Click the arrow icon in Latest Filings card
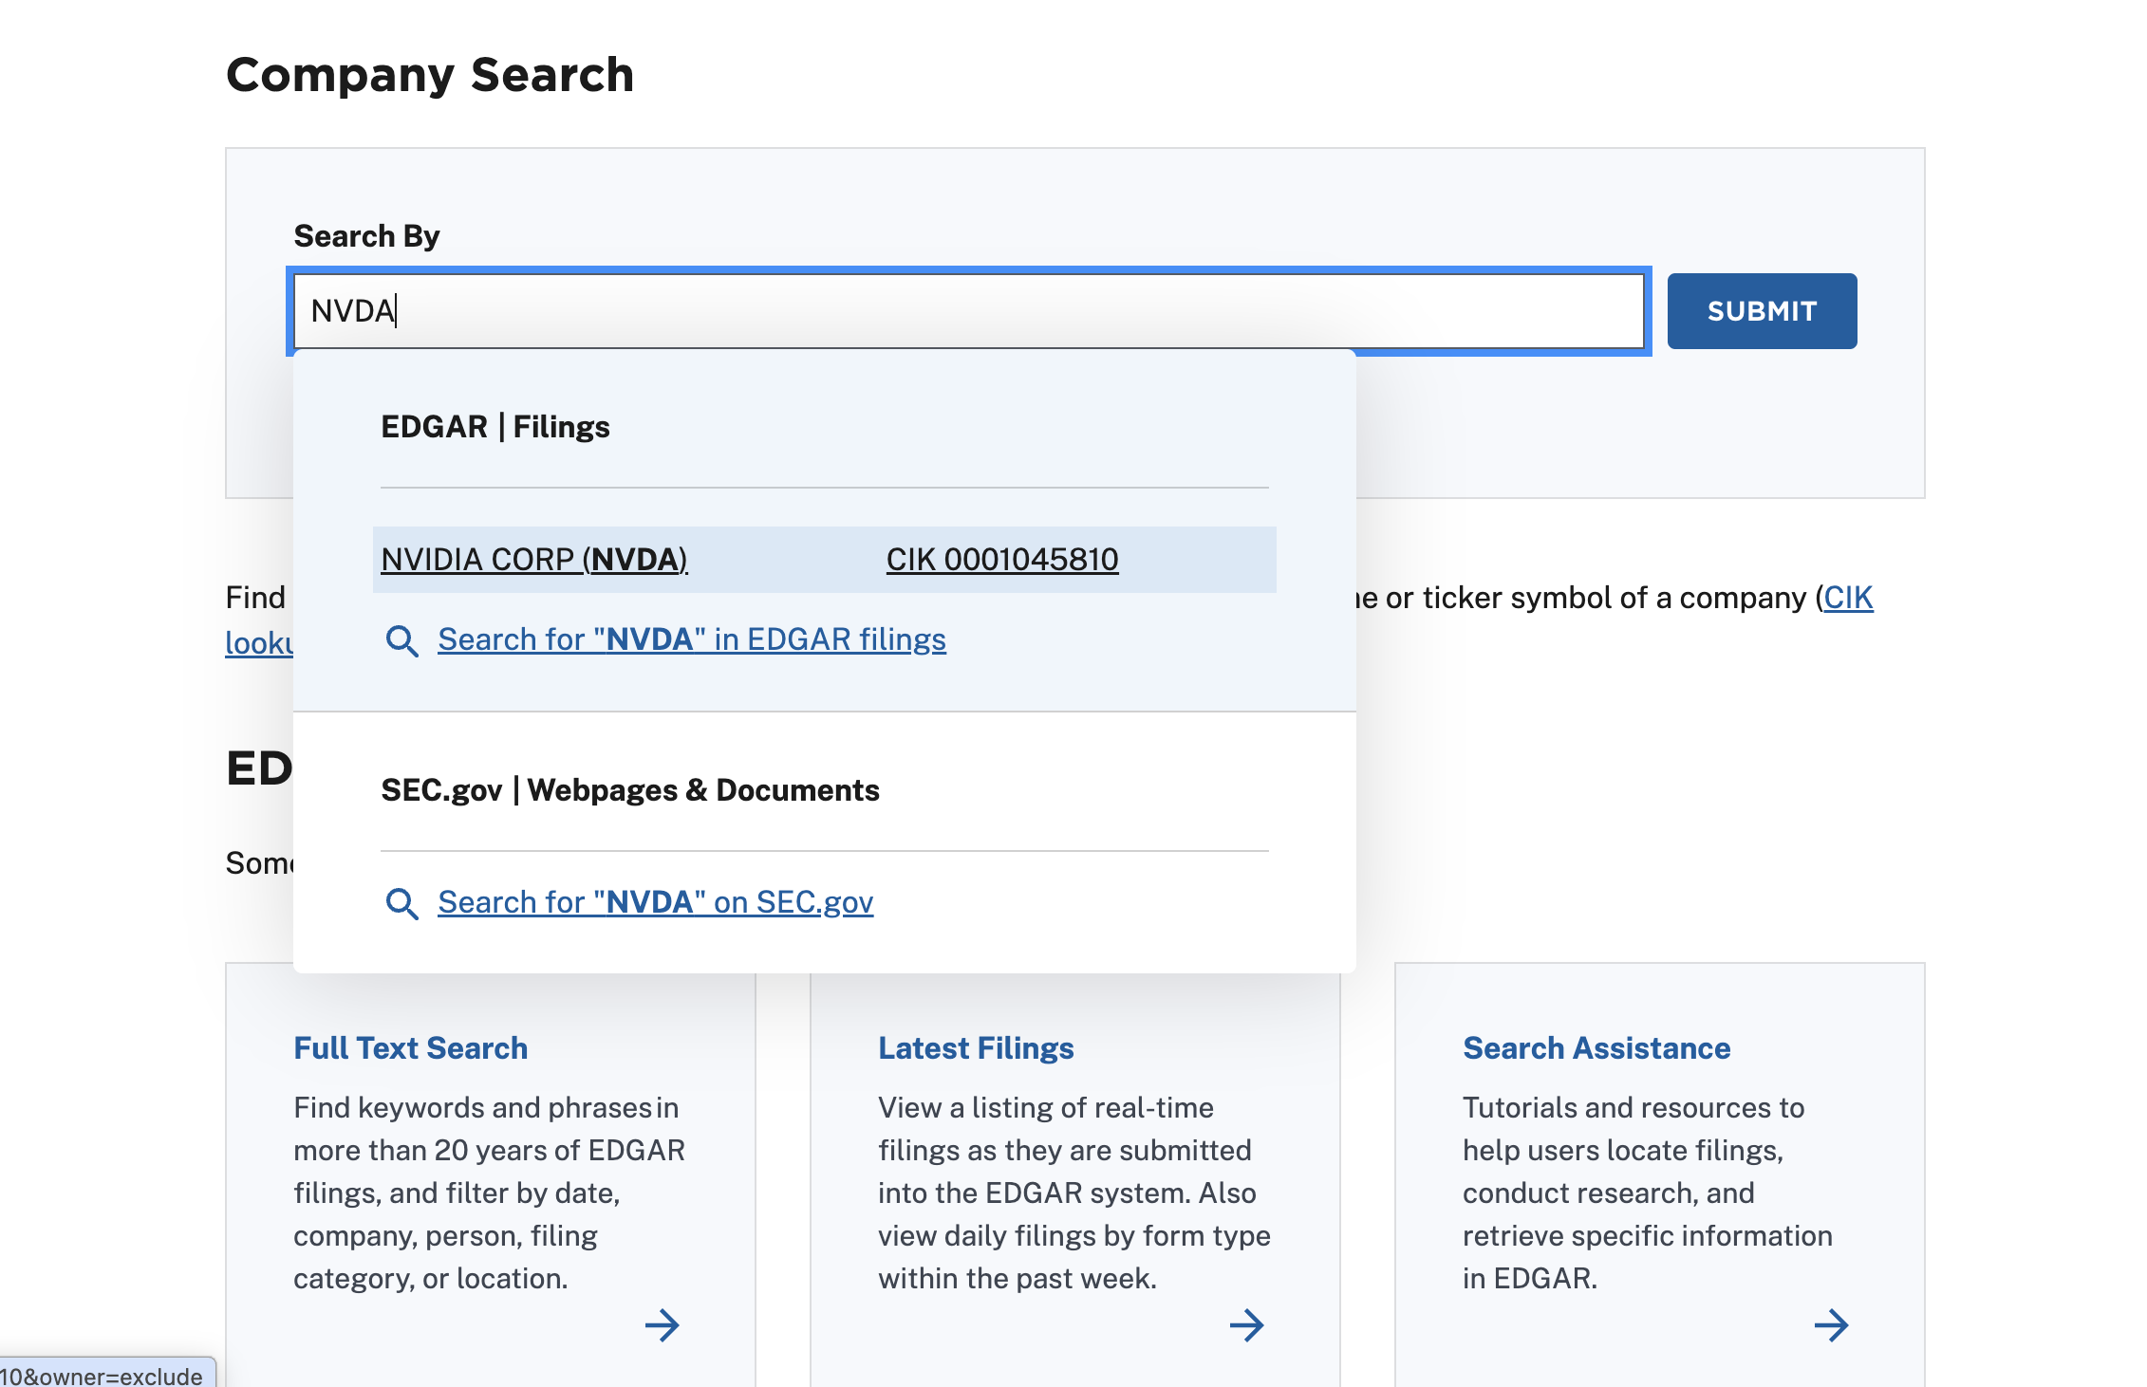Screen dimensions: 2147x1387 (1247, 1325)
